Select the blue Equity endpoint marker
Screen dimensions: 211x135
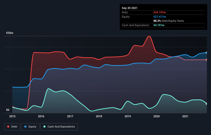(x=207, y=53)
